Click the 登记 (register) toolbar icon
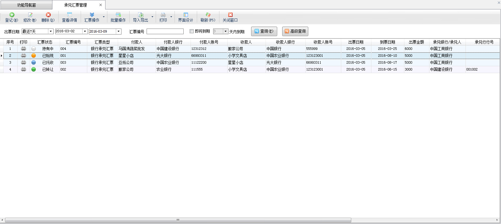The height and width of the screenshot is (224, 501). click(12, 15)
